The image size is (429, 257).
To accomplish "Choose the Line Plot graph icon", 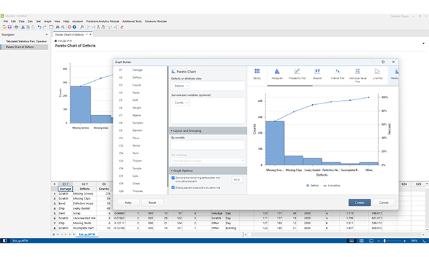I will (x=377, y=73).
